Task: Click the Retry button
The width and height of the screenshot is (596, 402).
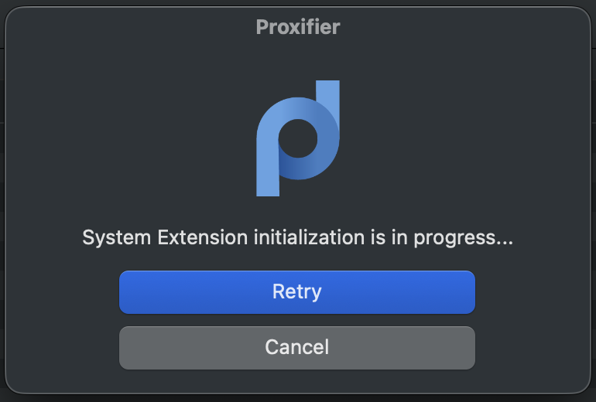Action: pyautogui.click(x=297, y=292)
